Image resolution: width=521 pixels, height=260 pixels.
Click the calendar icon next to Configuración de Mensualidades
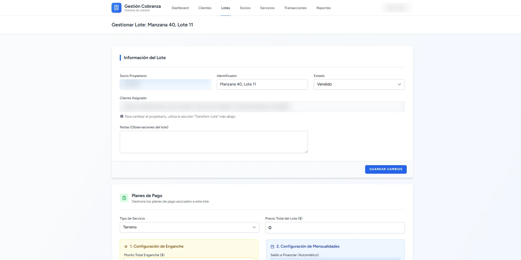(272, 247)
